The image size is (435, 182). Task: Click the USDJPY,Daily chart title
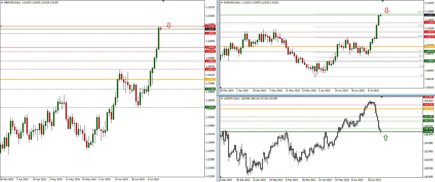point(232,99)
